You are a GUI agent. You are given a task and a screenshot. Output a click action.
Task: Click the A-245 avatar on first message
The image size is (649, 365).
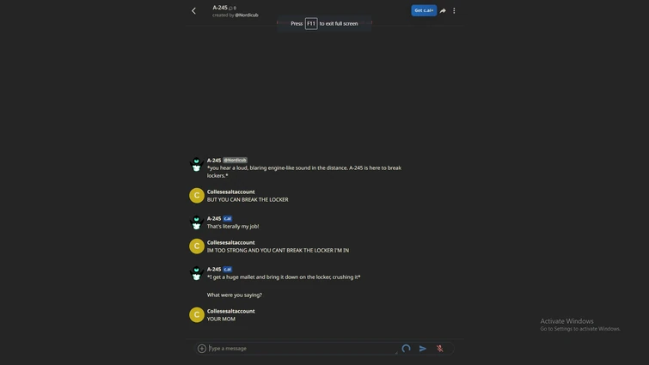click(197, 164)
